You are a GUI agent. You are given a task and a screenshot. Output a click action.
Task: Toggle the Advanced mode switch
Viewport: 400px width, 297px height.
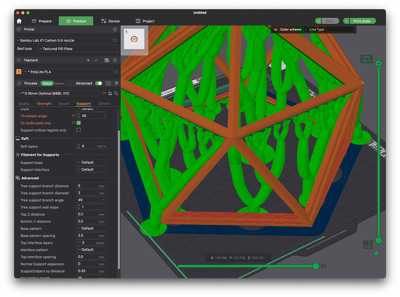(98, 84)
